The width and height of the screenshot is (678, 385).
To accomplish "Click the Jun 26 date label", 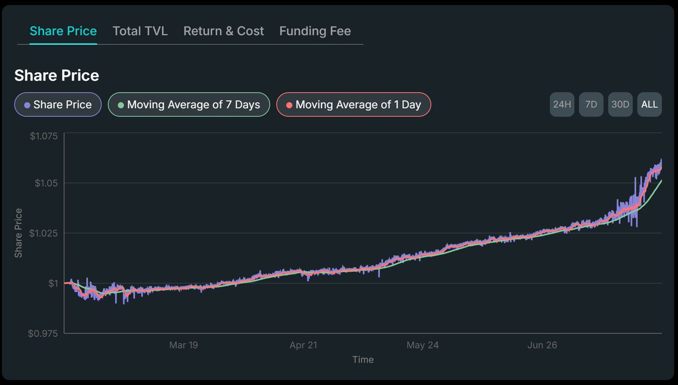I will click(542, 345).
